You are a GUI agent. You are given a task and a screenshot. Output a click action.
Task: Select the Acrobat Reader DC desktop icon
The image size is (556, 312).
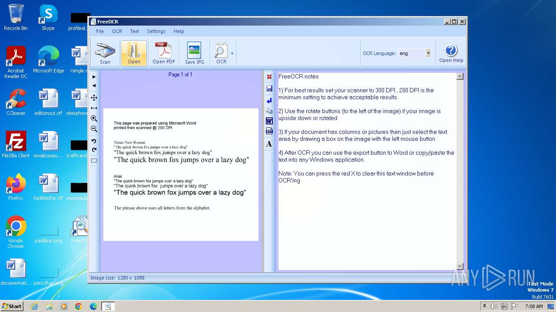coord(16,63)
